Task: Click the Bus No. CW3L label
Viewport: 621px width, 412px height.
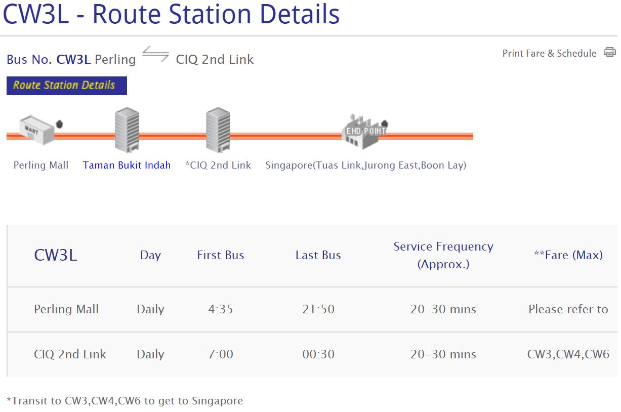Action: [x=49, y=60]
